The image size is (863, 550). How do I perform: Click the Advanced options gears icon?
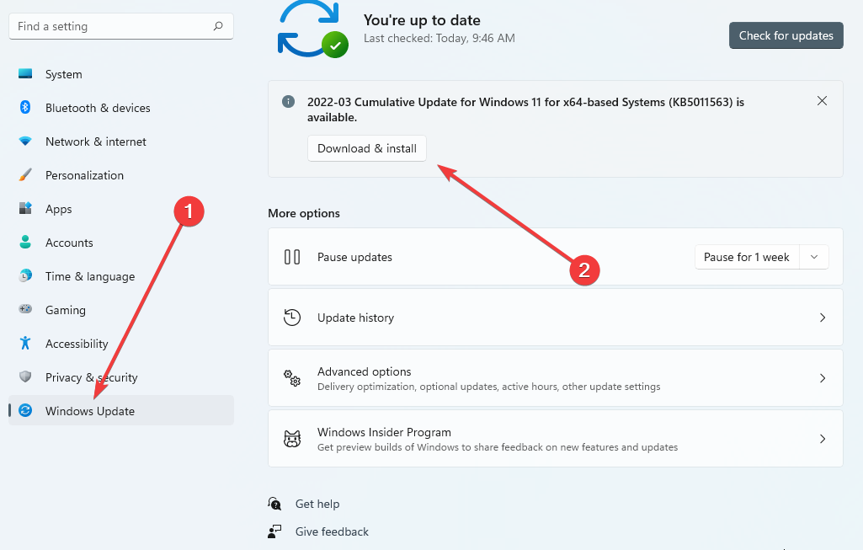291,378
